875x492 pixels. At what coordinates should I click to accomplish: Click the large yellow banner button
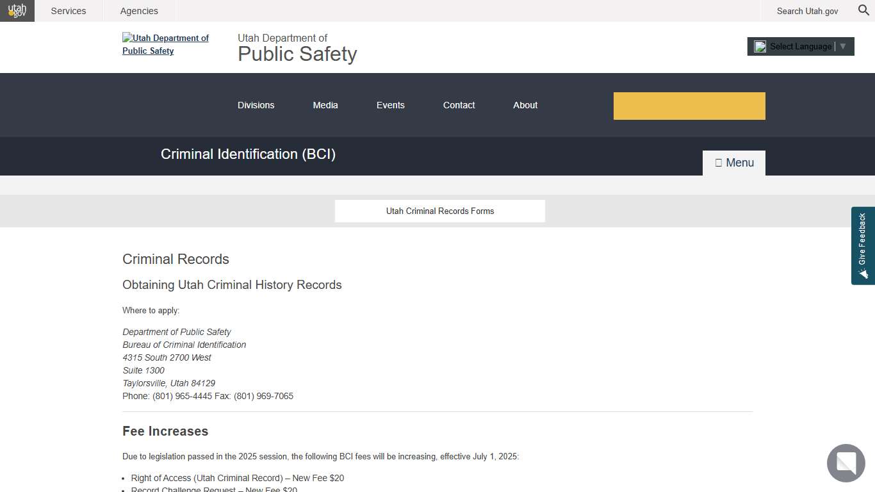click(x=689, y=105)
